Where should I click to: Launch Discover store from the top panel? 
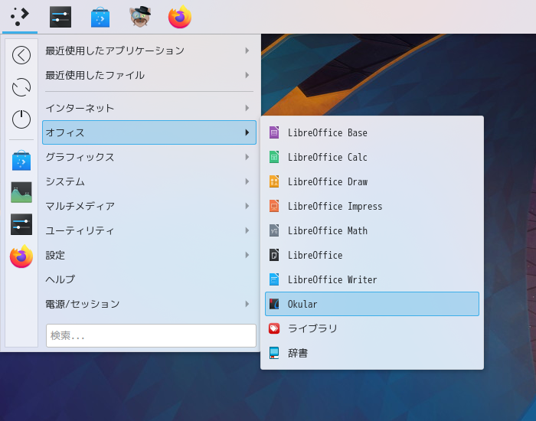coord(100,17)
